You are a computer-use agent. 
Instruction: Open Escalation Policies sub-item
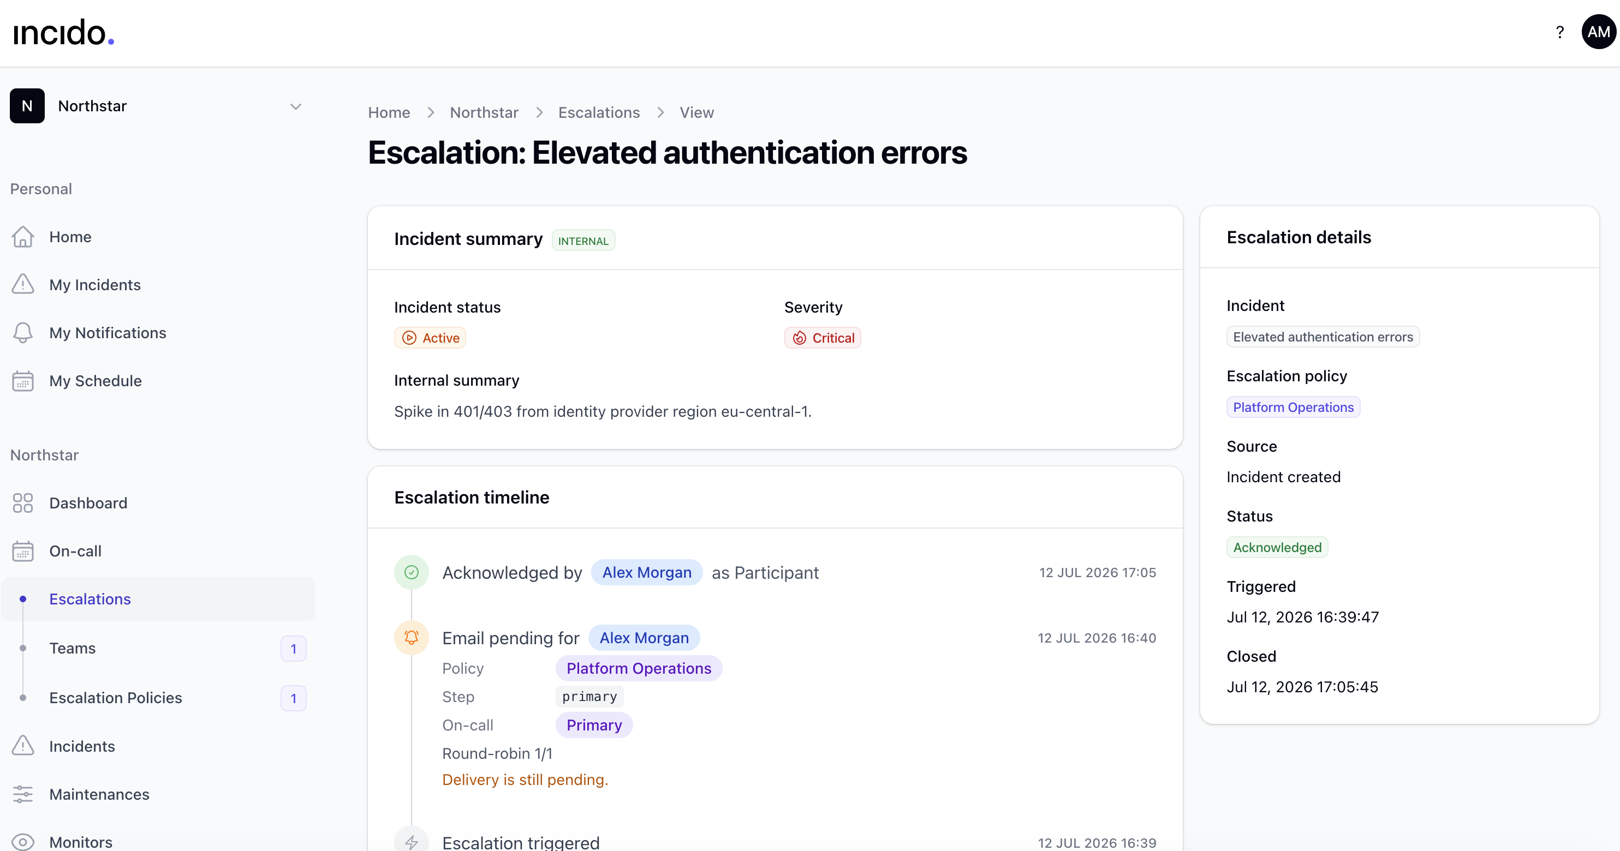click(116, 698)
